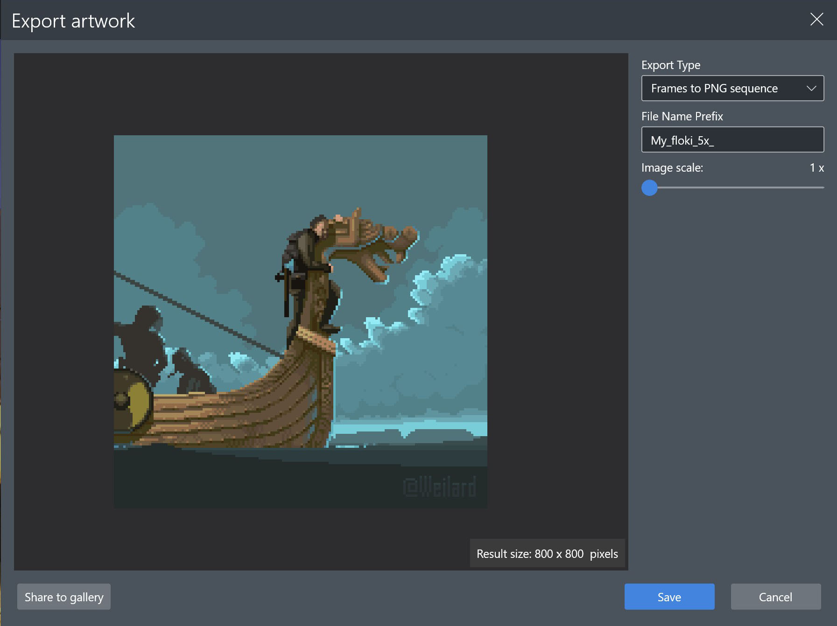The height and width of the screenshot is (626, 837).
Task: Click the File Name Prefix label
Action: [682, 116]
